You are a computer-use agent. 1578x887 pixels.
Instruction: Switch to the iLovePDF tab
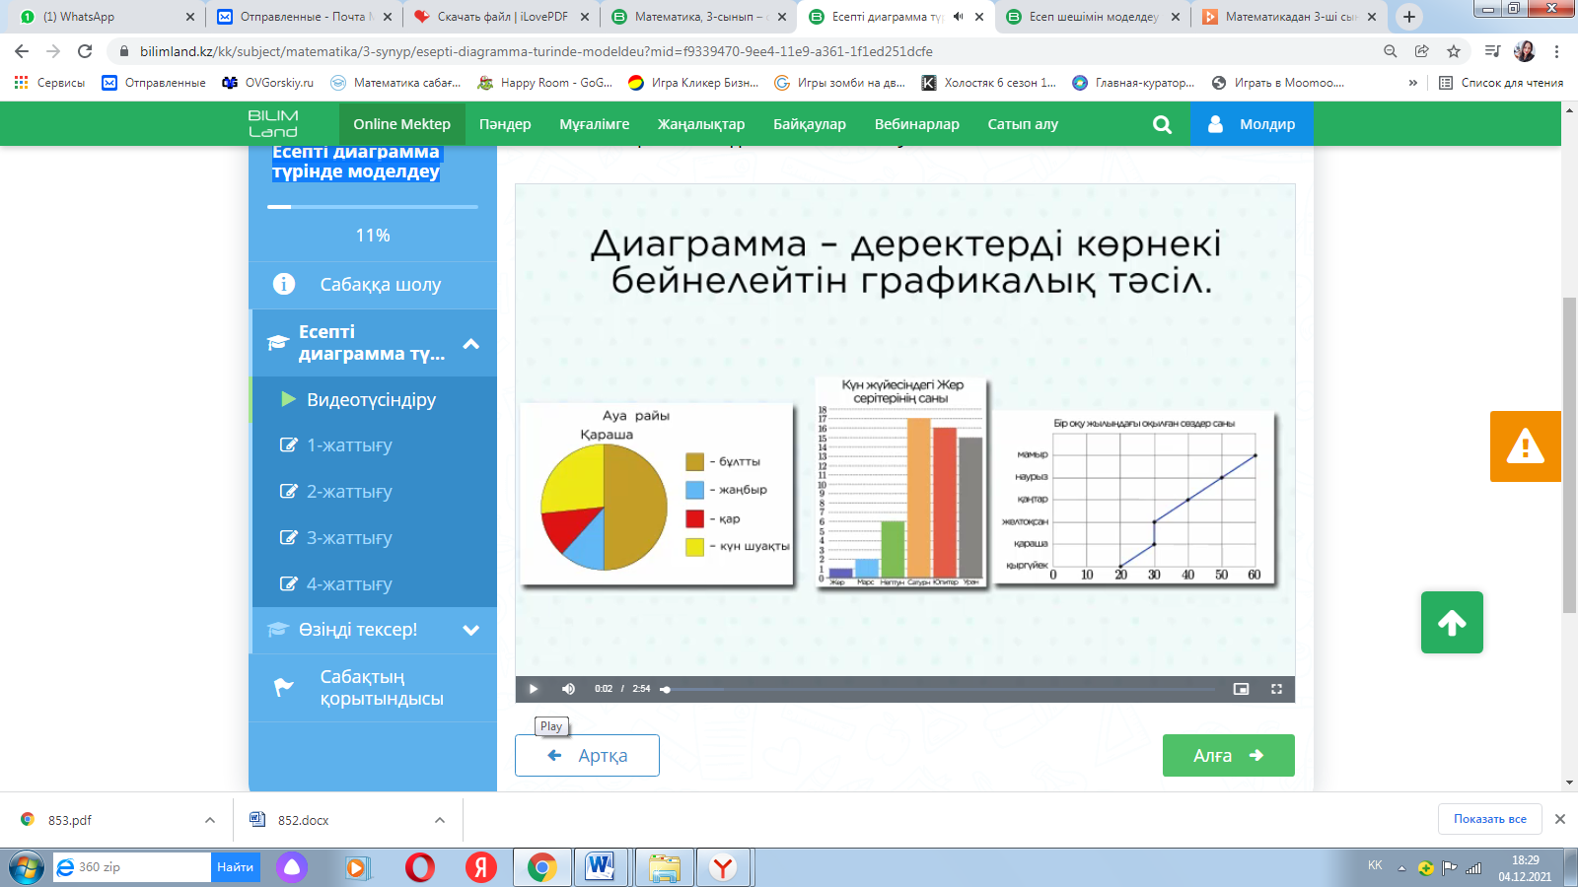pos(500,17)
